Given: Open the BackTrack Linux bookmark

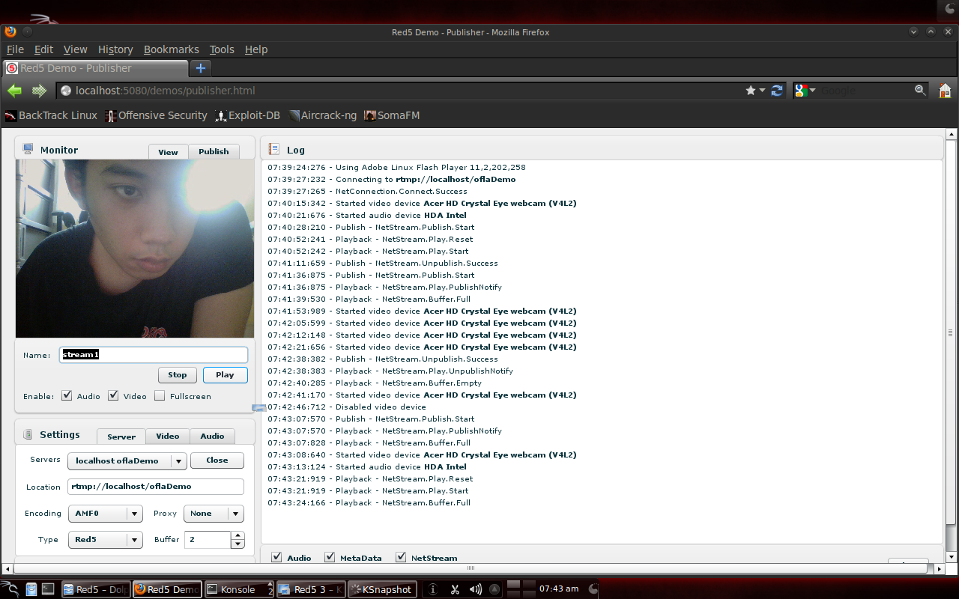Looking at the screenshot, I should click(52, 115).
